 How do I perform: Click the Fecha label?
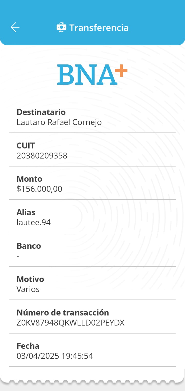pos(28,346)
